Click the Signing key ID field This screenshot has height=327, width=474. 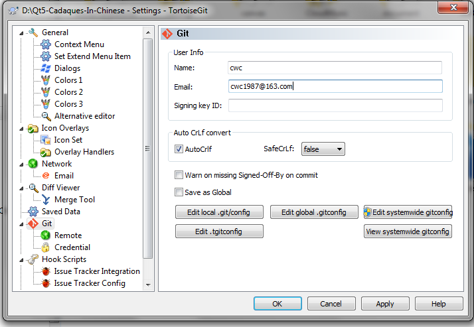(x=335, y=105)
